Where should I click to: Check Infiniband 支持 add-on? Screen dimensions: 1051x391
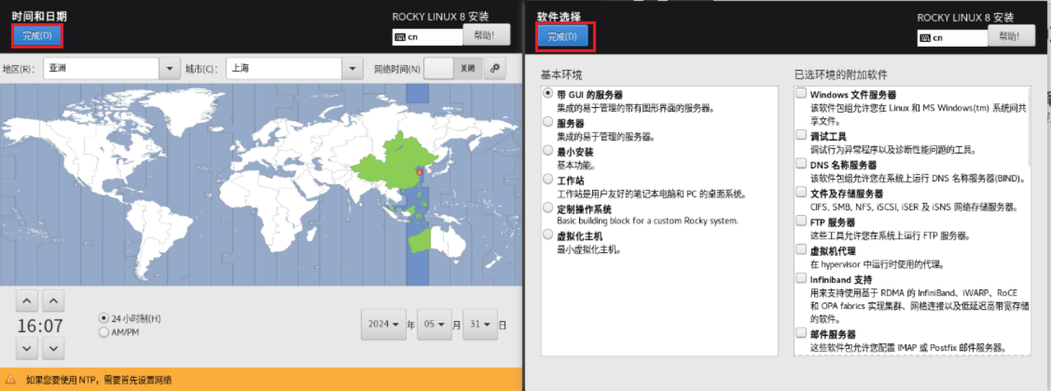coord(801,278)
